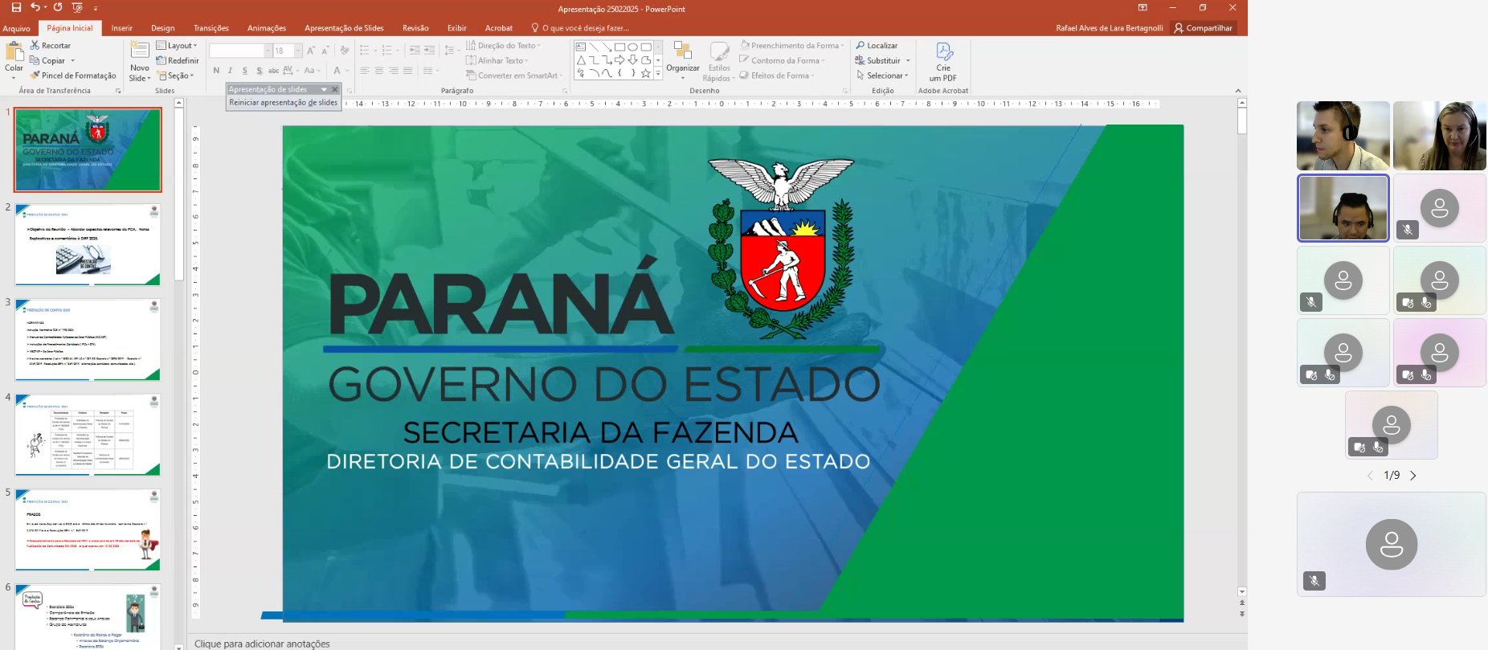Switch to the Transições tab
The width and height of the screenshot is (1488, 650).
(211, 28)
